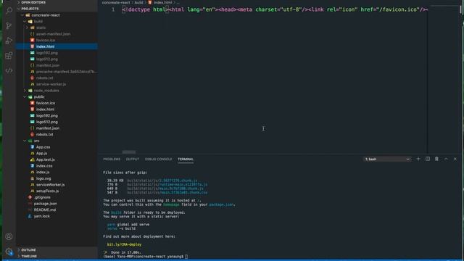Expand the Open Editors section
Image resolution: width=464 pixels, height=261 pixels.
pos(33,2)
